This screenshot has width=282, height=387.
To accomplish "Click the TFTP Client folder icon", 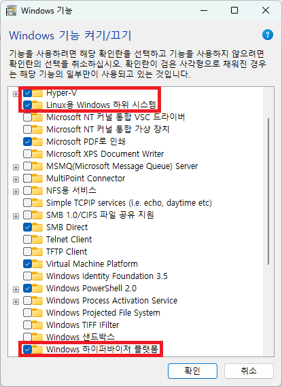I will [37, 252].
